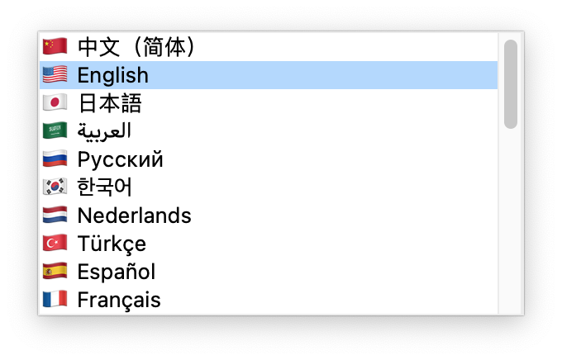Pick Español in the language list
The height and width of the screenshot is (360, 562).
point(116,272)
